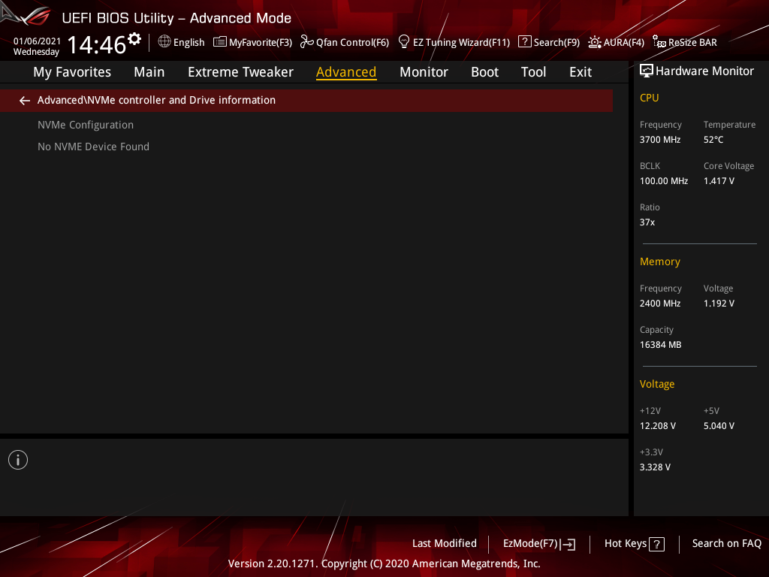
Task: Click the info circle icon
Action: 18,460
